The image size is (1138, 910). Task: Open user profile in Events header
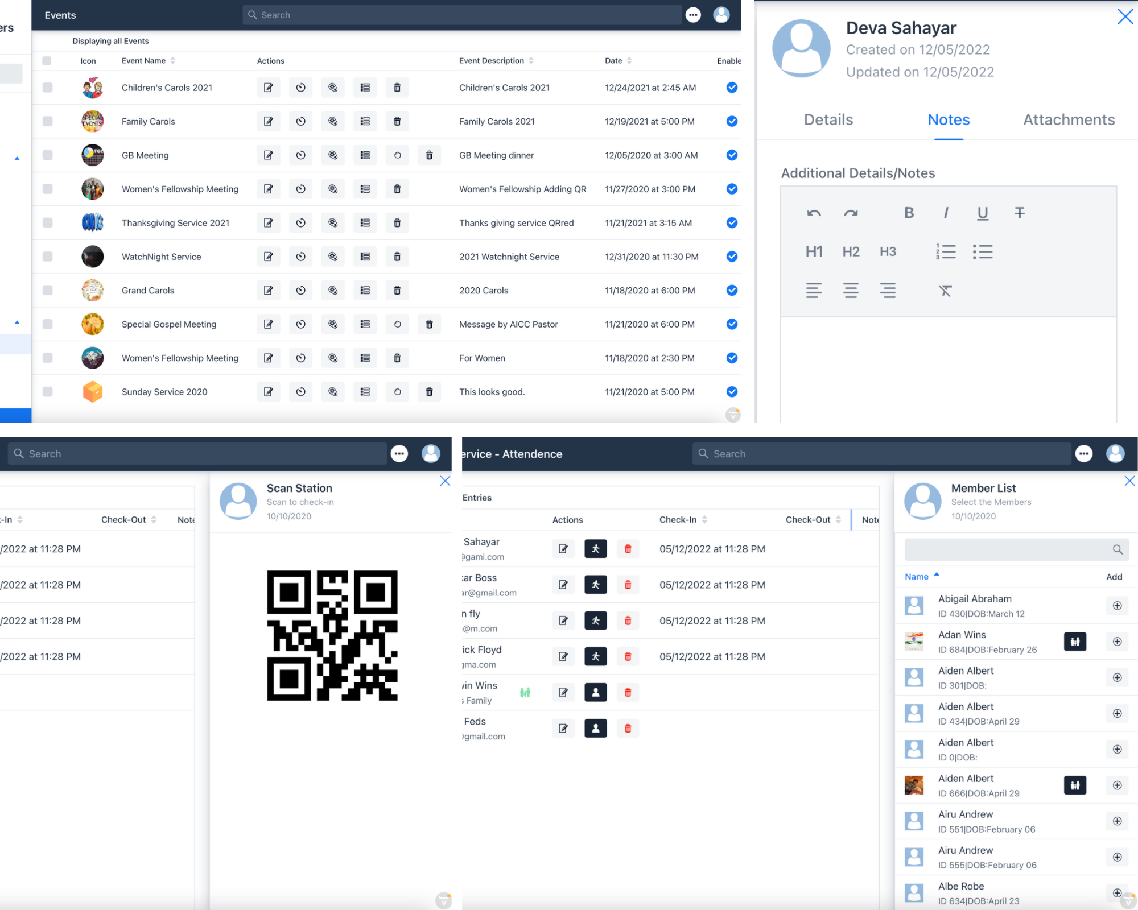(721, 15)
